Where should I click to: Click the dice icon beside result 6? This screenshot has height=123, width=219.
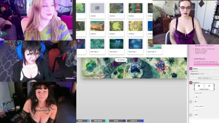[191, 102]
